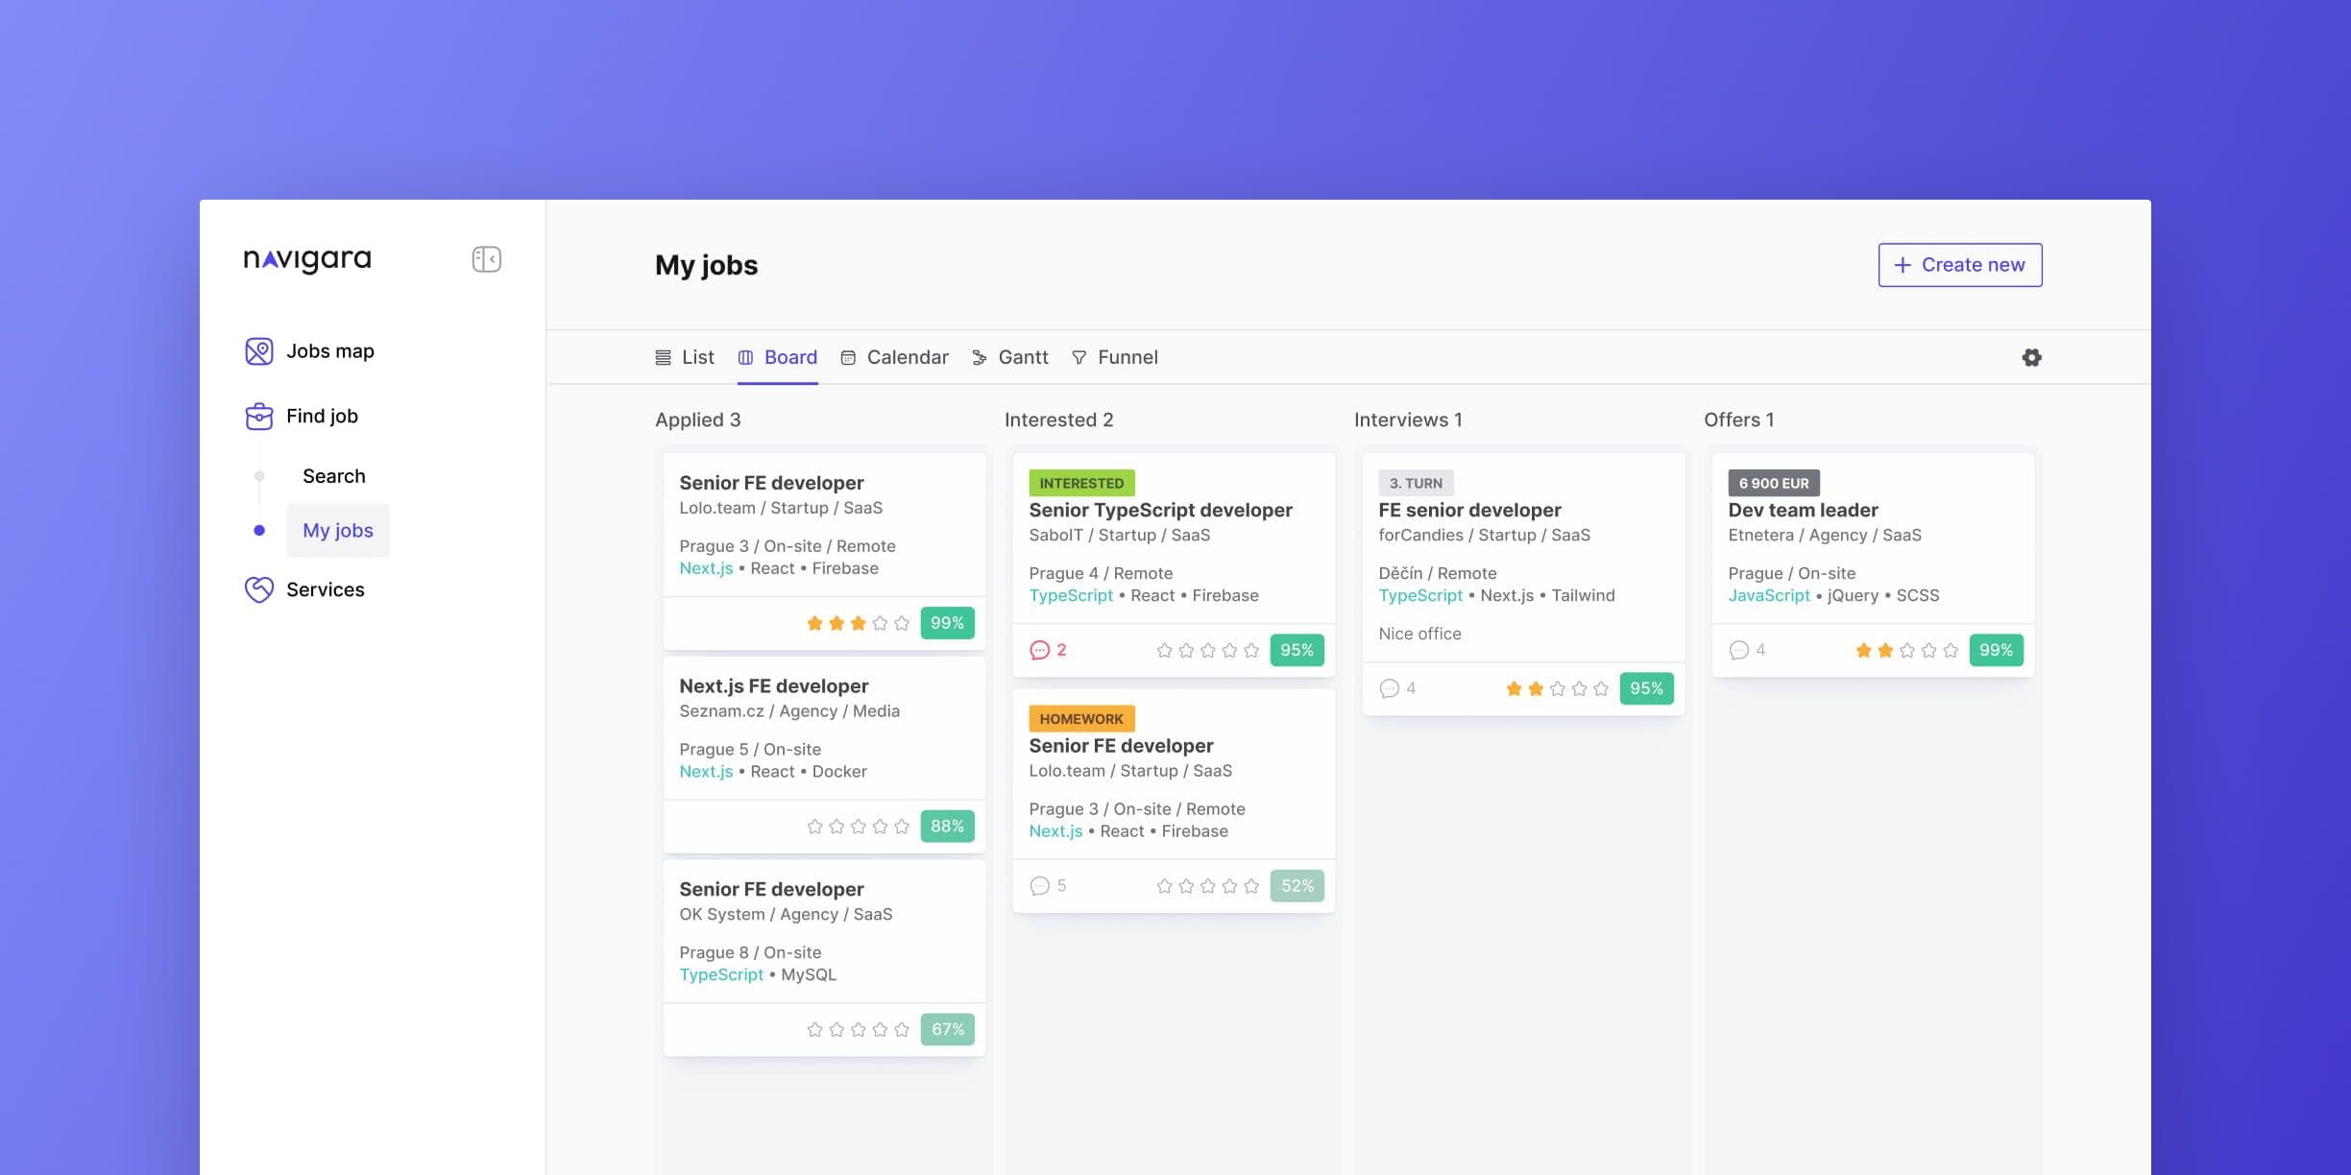Collapse the sidebar with the panel icon
Viewport: 2351px width, 1175px height.
[x=486, y=259]
